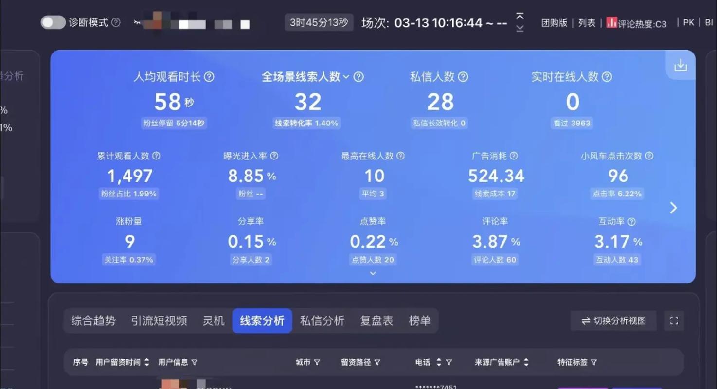The height and width of the screenshot is (389, 717).
Task: Open the 复盘表 tab
Action: point(377,320)
